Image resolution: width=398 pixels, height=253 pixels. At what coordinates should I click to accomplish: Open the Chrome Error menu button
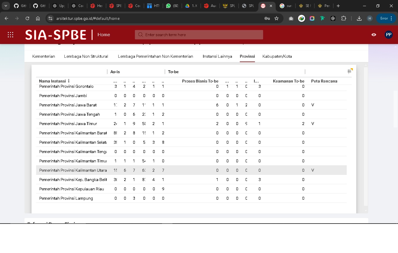[x=386, y=18]
